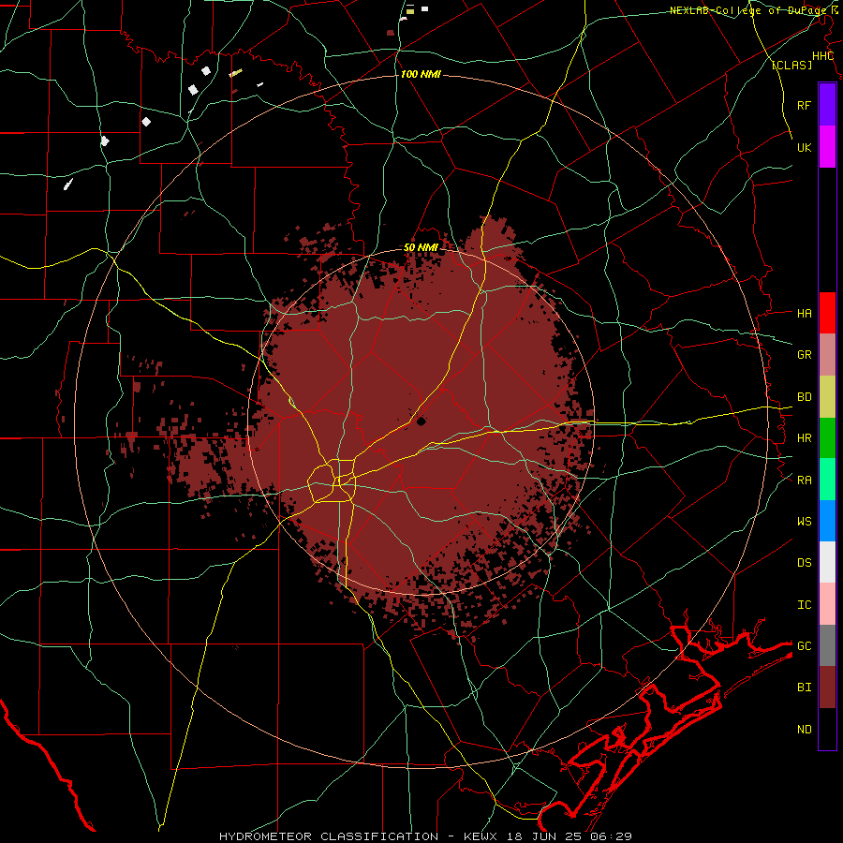
Task: Click the ND black legend swatch
Action: [x=827, y=729]
